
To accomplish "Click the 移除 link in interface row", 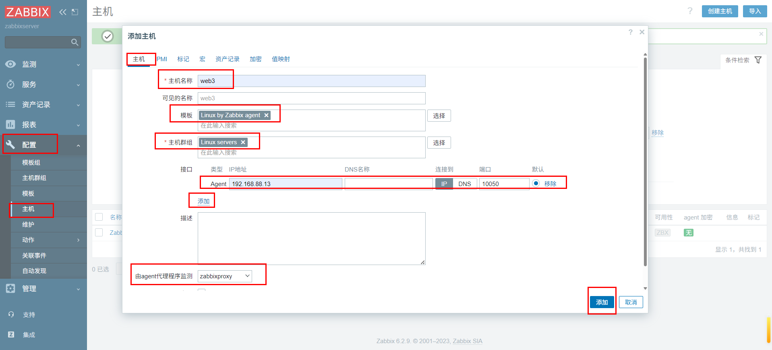I will pyautogui.click(x=550, y=184).
